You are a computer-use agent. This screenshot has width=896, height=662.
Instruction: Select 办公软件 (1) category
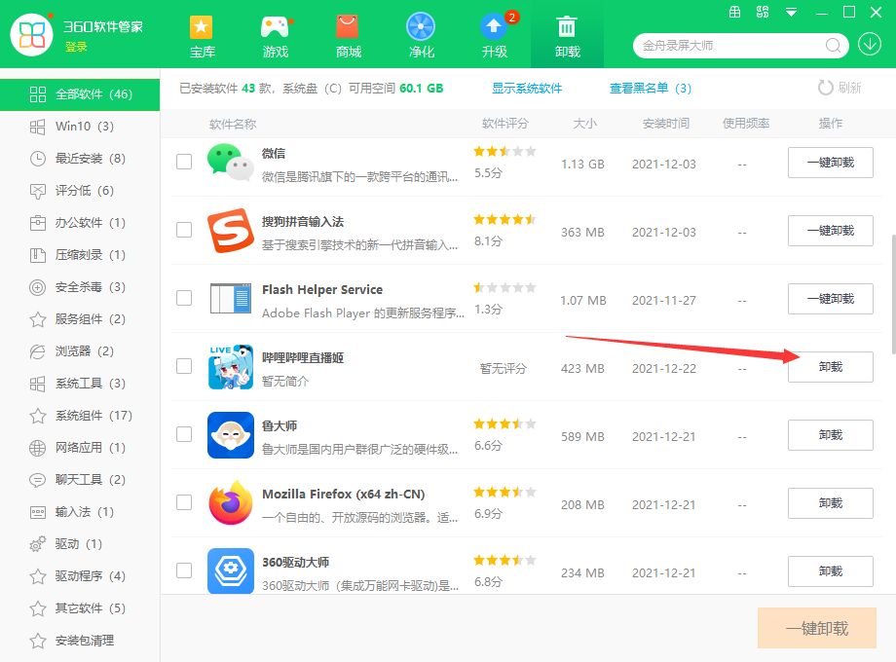pos(80,223)
